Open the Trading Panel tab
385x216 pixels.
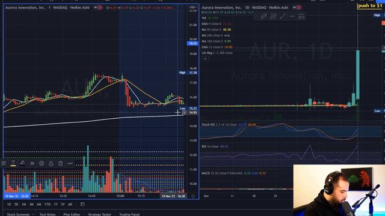pyautogui.click(x=129, y=214)
